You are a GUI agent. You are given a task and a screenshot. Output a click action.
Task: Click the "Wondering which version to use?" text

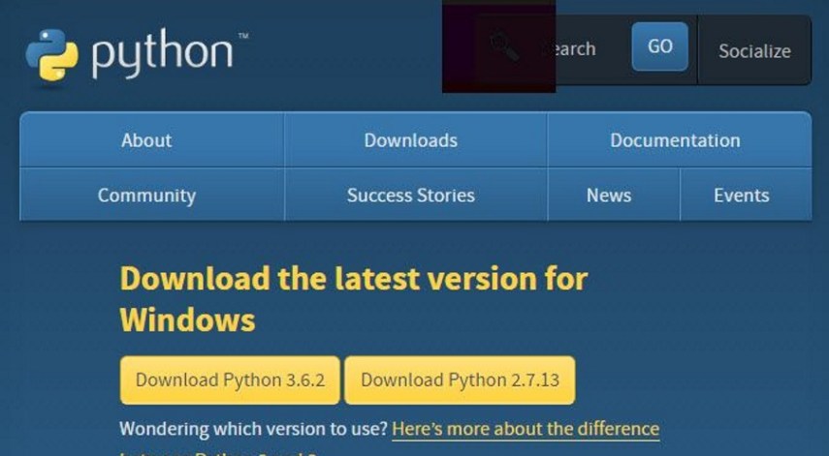click(253, 428)
